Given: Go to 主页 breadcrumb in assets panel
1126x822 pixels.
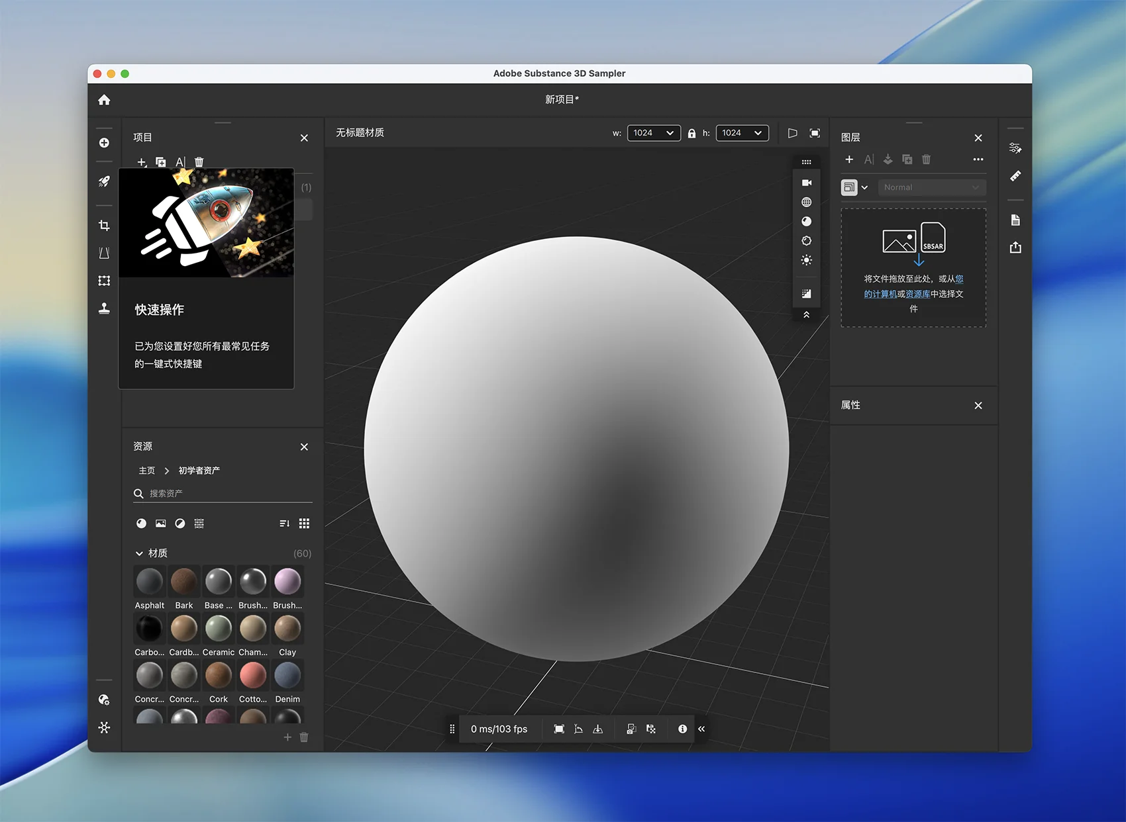Looking at the screenshot, I should (x=146, y=471).
